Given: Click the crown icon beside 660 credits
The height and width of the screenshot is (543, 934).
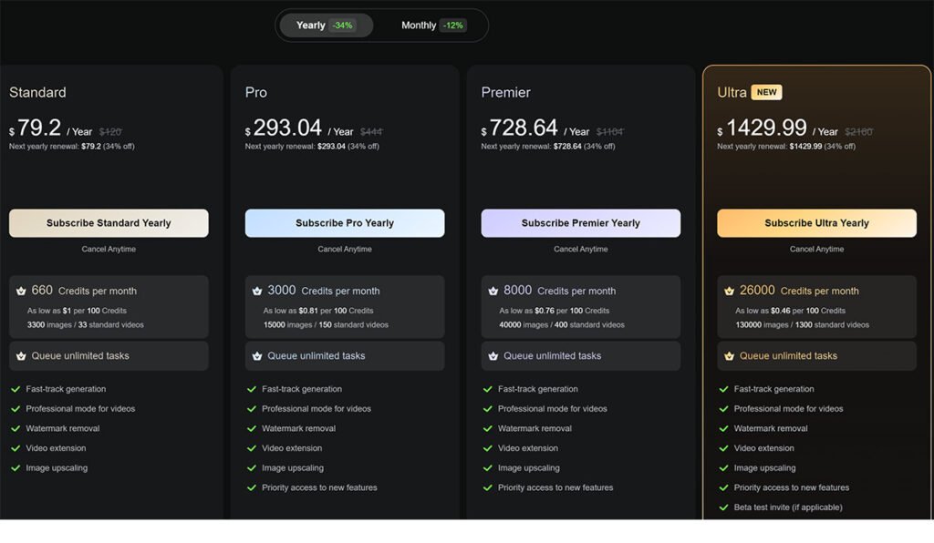Looking at the screenshot, I should pos(21,291).
